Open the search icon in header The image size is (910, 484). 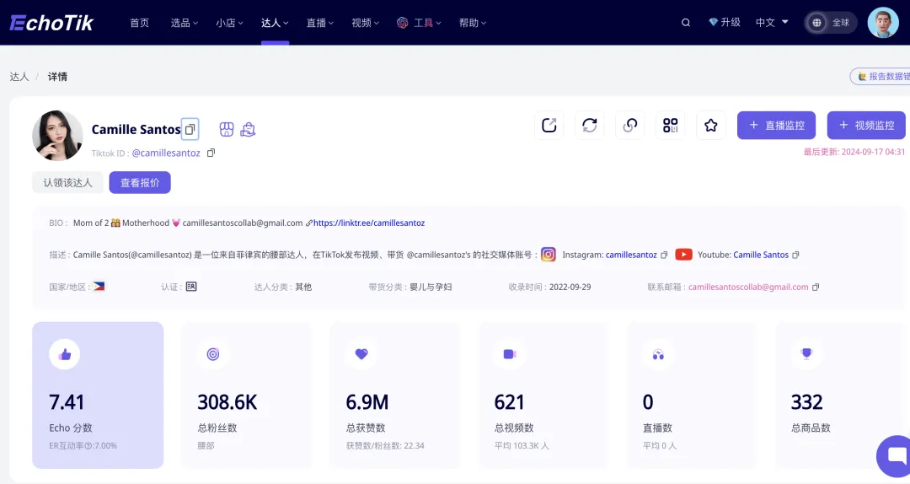(685, 23)
